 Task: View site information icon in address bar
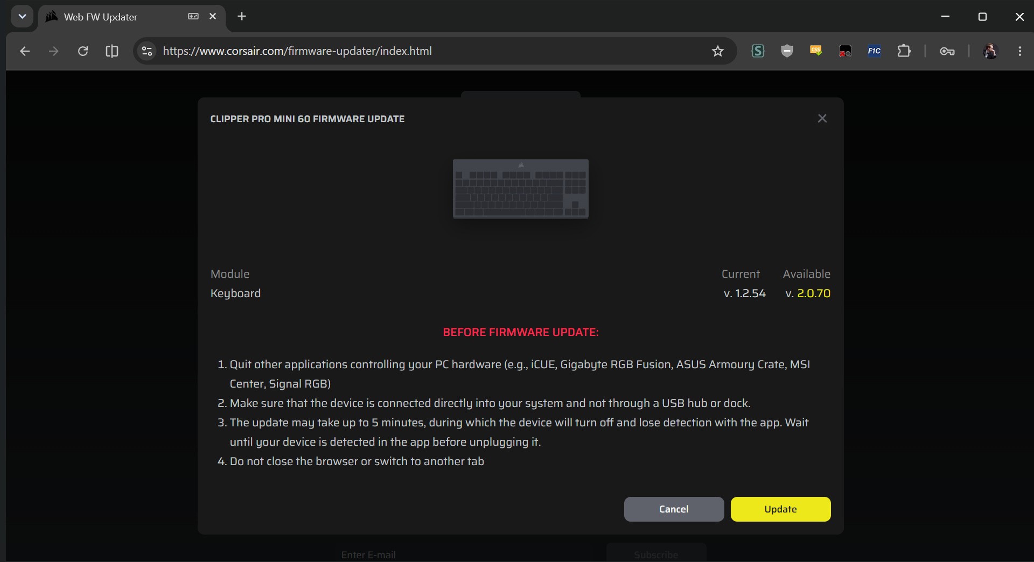(146, 51)
